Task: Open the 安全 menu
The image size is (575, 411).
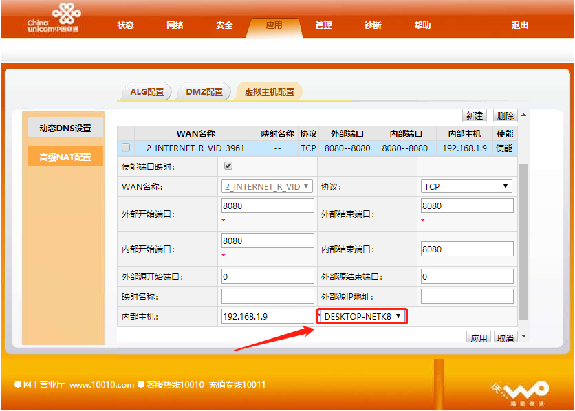Action: [224, 25]
